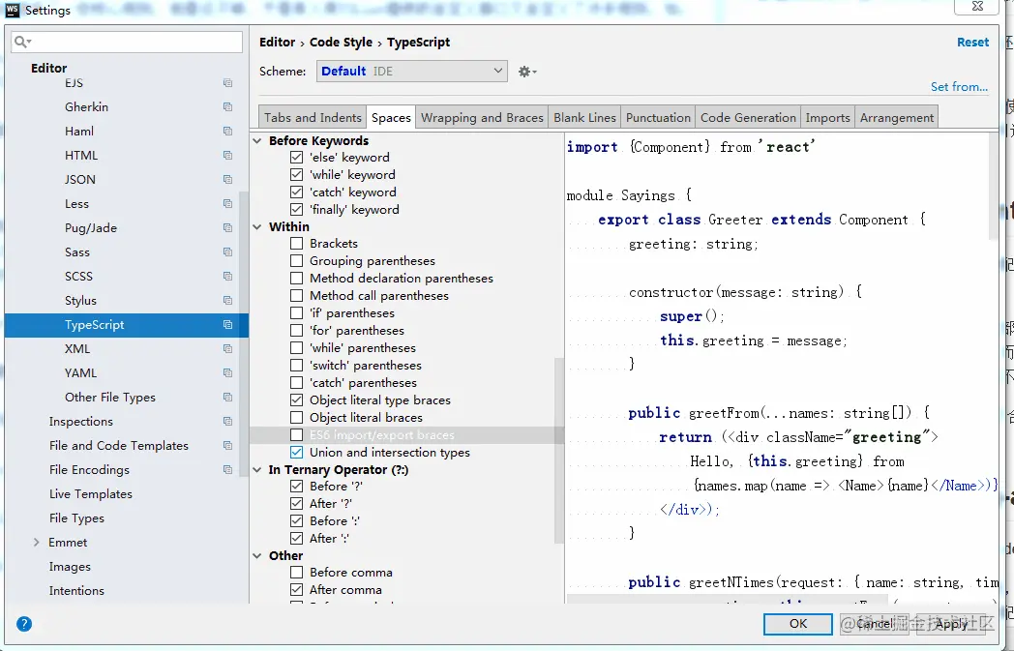Enable 'if' parentheses spacing
Screen dimensions: 1014x651
point(297,312)
